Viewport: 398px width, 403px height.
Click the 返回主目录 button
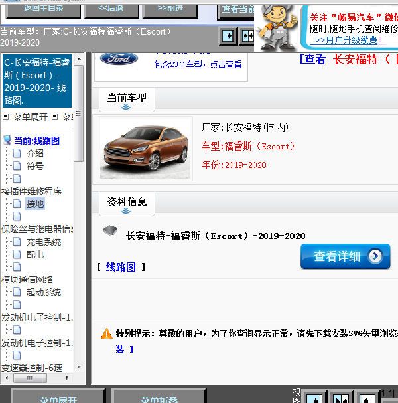coord(43,10)
